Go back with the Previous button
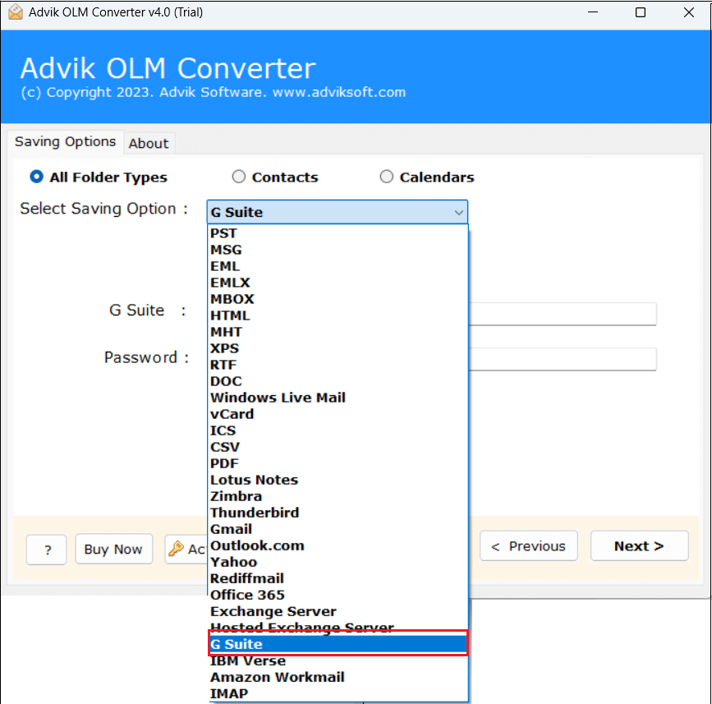The image size is (712, 704). pyautogui.click(x=528, y=546)
